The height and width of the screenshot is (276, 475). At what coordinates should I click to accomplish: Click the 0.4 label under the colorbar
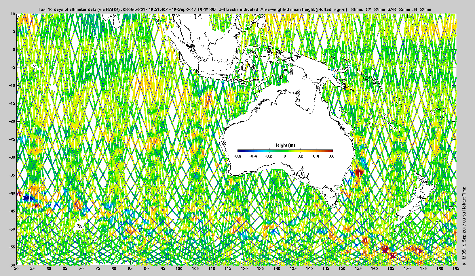pyautogui.click(x=316, y=156)
